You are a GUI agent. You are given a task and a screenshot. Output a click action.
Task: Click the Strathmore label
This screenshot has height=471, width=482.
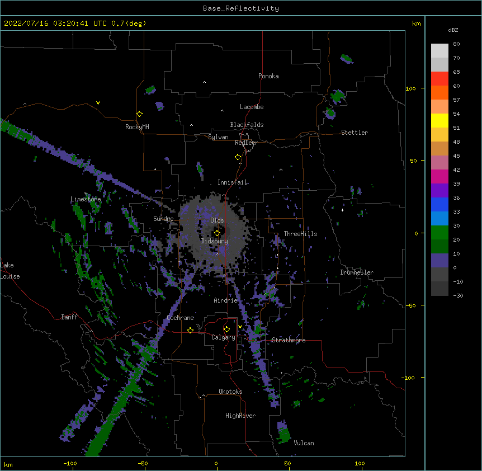(289, 340)
